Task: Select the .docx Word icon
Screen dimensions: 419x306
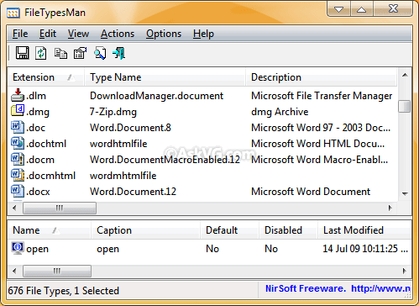Action: coord(18,191)
